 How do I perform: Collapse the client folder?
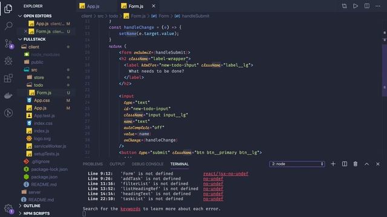pos(34,47)
